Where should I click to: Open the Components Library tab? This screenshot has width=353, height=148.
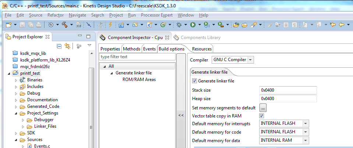(x=198, y=38)
